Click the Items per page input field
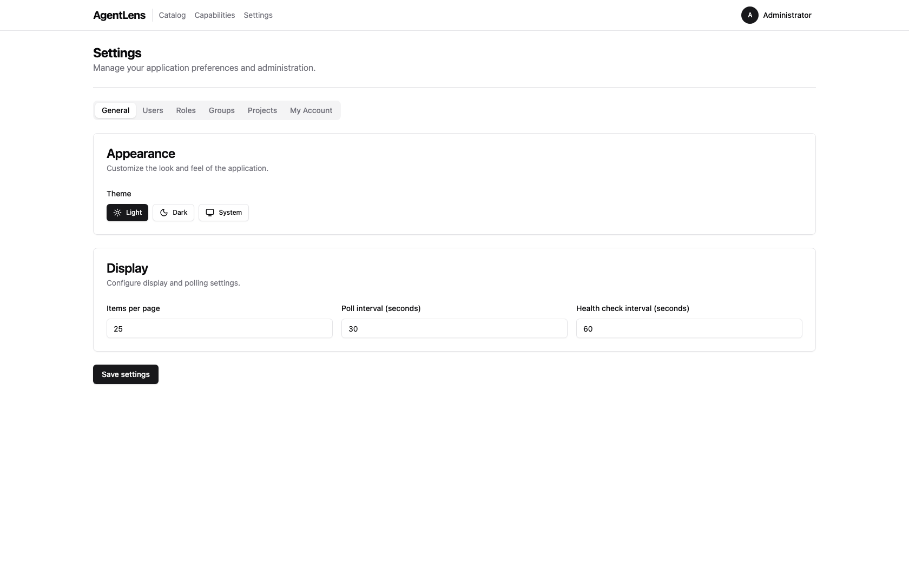Screen dimensions: 909x568 pyautogui.click(x=219, y=328)
